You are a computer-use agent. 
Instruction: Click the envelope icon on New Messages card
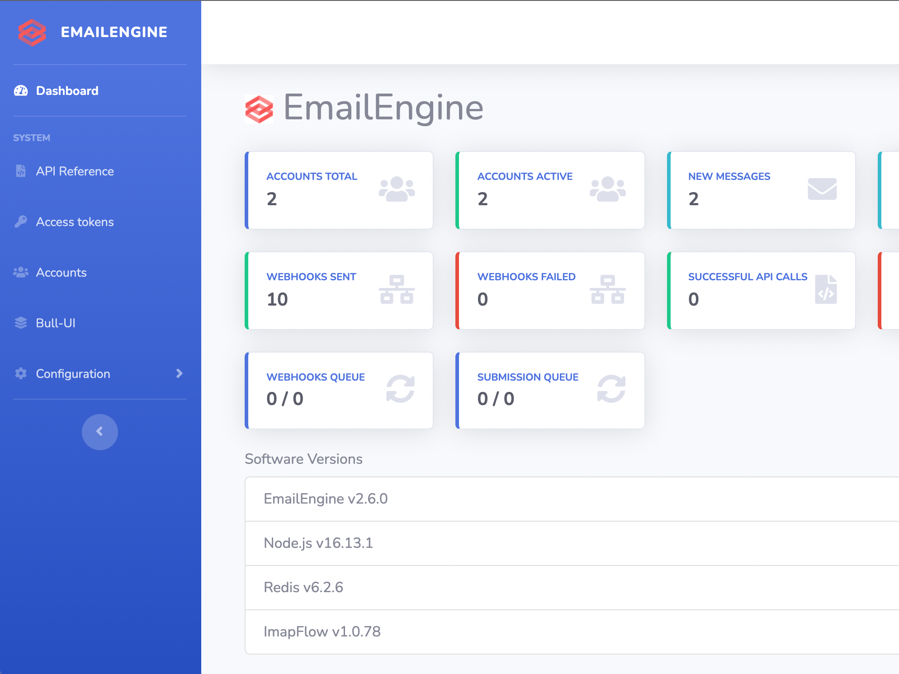pos(822,189)
